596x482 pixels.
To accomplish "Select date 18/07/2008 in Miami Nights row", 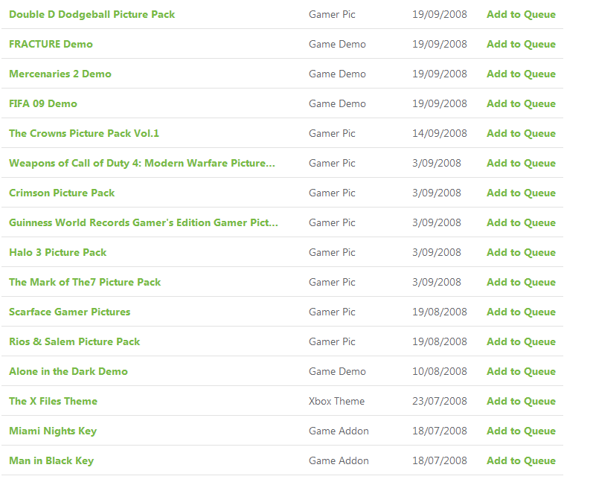I will coord(440,431).
